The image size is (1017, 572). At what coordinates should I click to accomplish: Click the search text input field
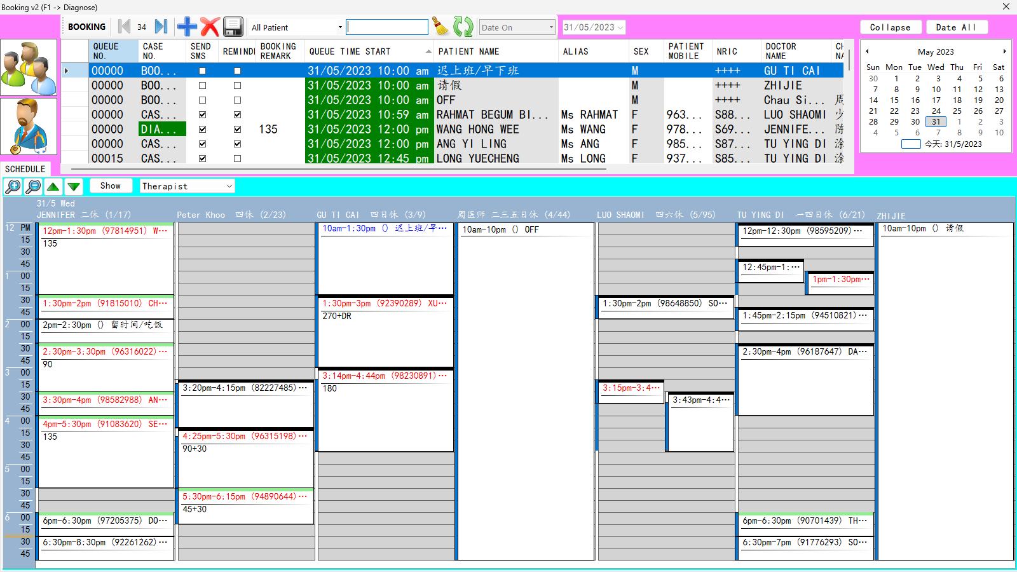(387, 27)
